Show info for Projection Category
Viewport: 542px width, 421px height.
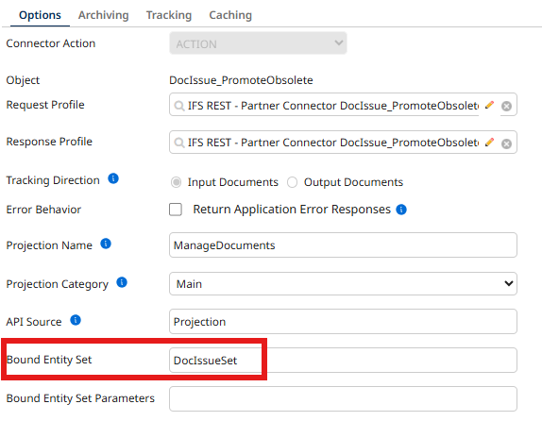pyautogui.click(x=122, y=282)
